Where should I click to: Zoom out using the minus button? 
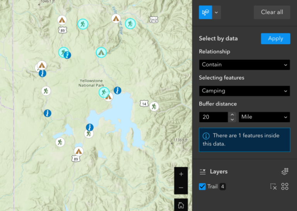click(181, 188)
